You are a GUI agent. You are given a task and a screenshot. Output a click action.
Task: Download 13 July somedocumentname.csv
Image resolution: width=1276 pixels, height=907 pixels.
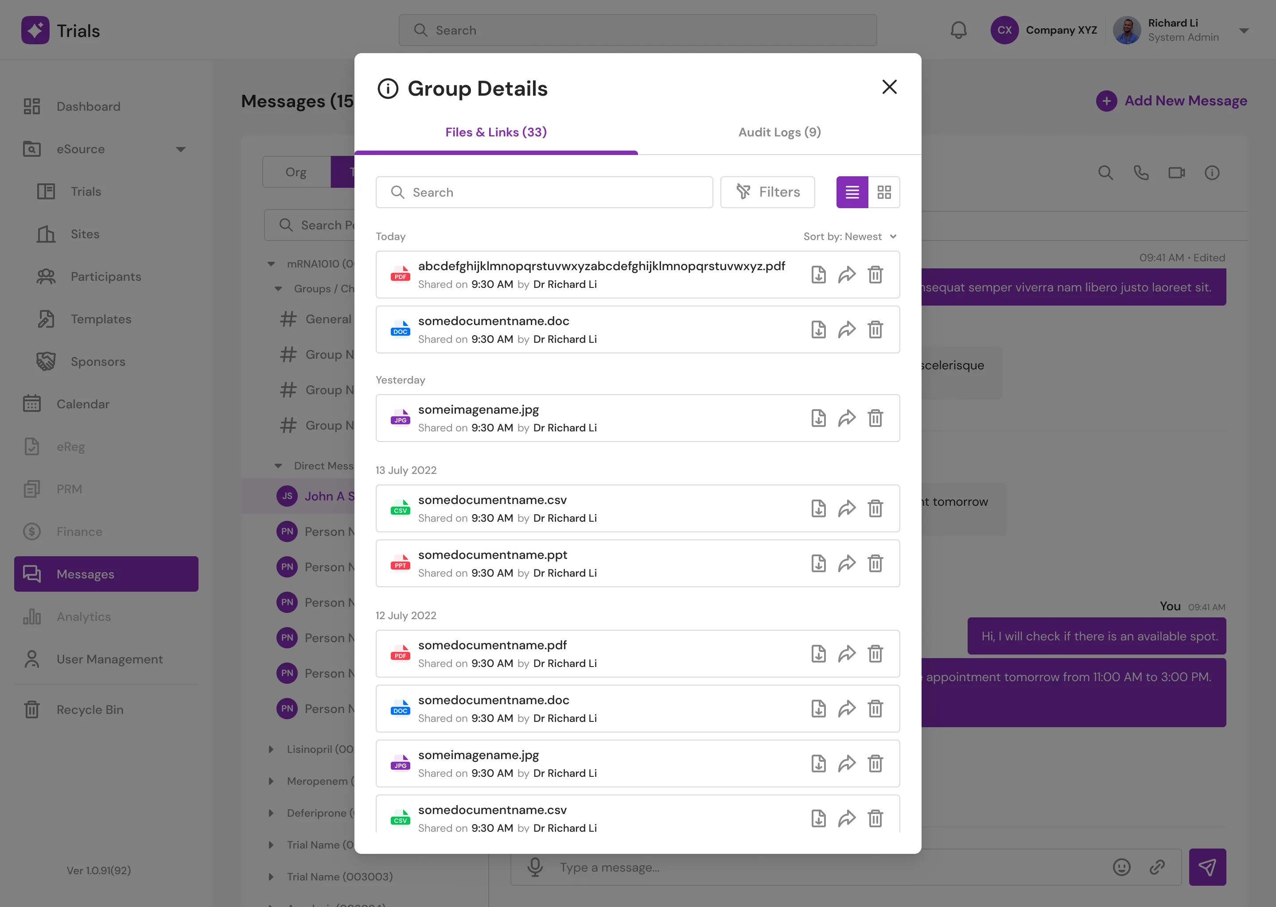(x=818, y=509)
